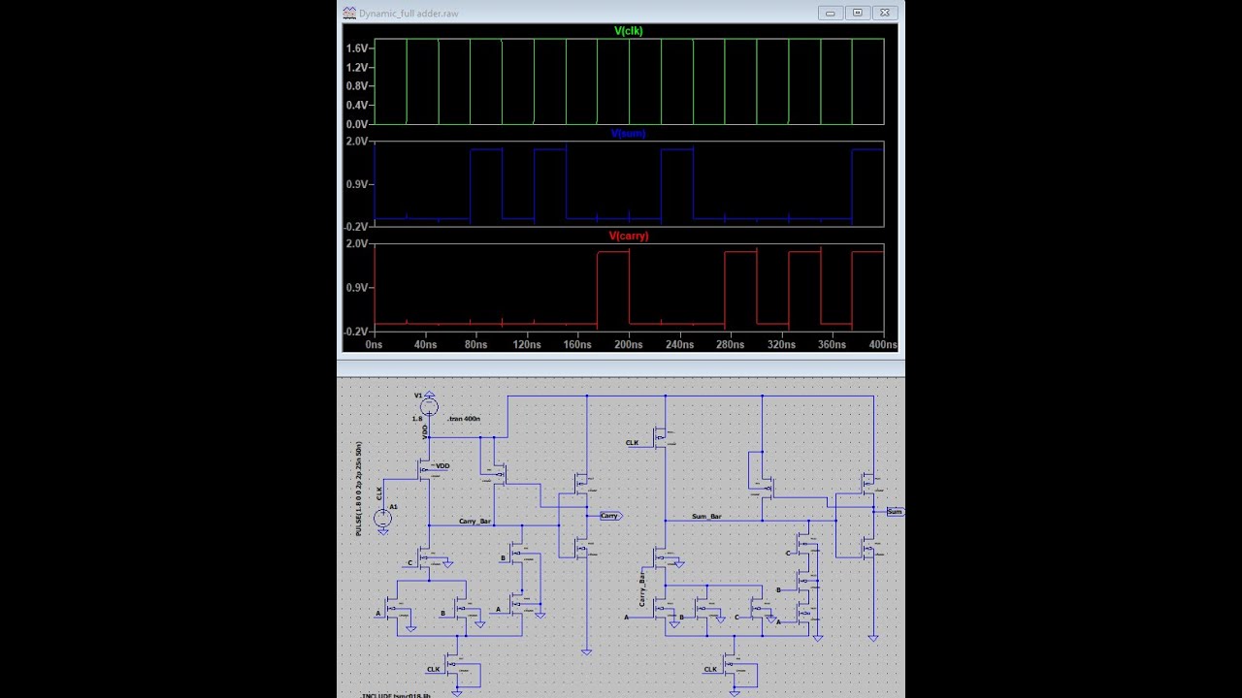Viewport: 1242px width, 698px height.
Task: Click the Sum_Bar net label
Action: [x=706, y=517]
